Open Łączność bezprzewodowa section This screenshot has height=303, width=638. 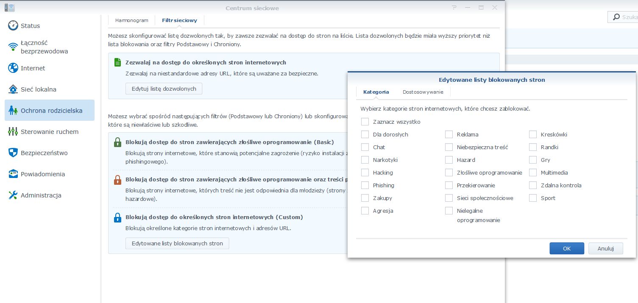click(x=50, y=47)
